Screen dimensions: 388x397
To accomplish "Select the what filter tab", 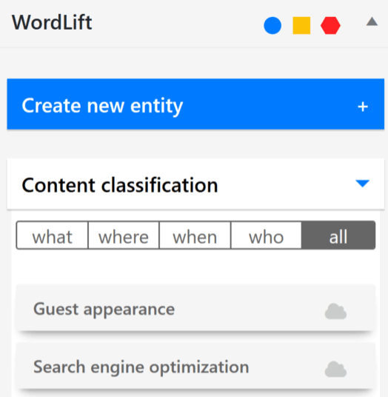I will tap(52, 236).
